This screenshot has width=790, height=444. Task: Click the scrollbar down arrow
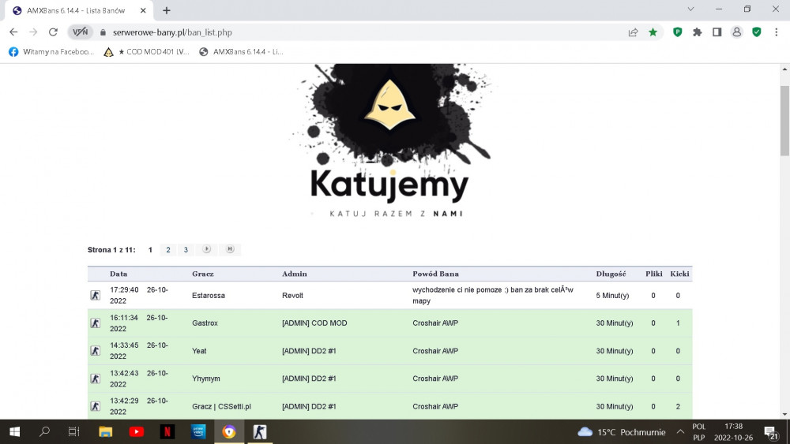[784, 414]
